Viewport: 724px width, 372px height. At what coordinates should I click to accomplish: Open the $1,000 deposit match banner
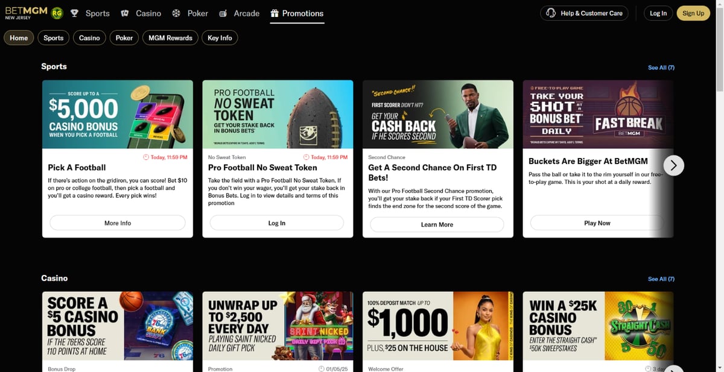click(438, 326)
